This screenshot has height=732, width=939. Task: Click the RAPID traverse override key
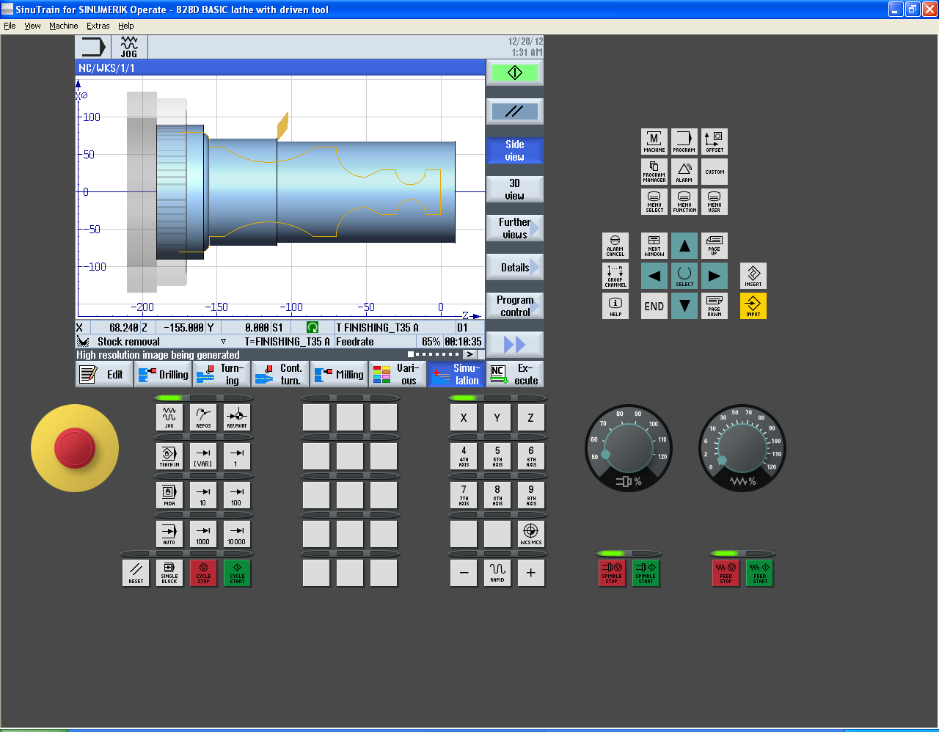[x=497, y=573]
